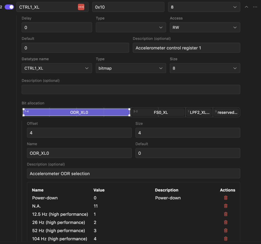The image size is (261, 244).
Task: Edit the Accelerometer ODR selection description field
Action: click(133, 174)
